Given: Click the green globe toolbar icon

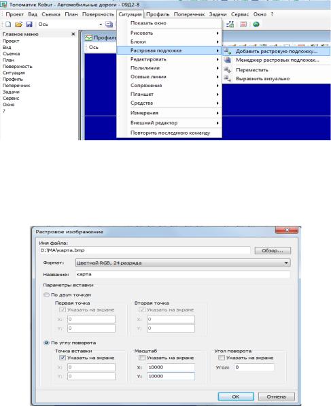Looking at the screenshot, I should coord(256,24).
